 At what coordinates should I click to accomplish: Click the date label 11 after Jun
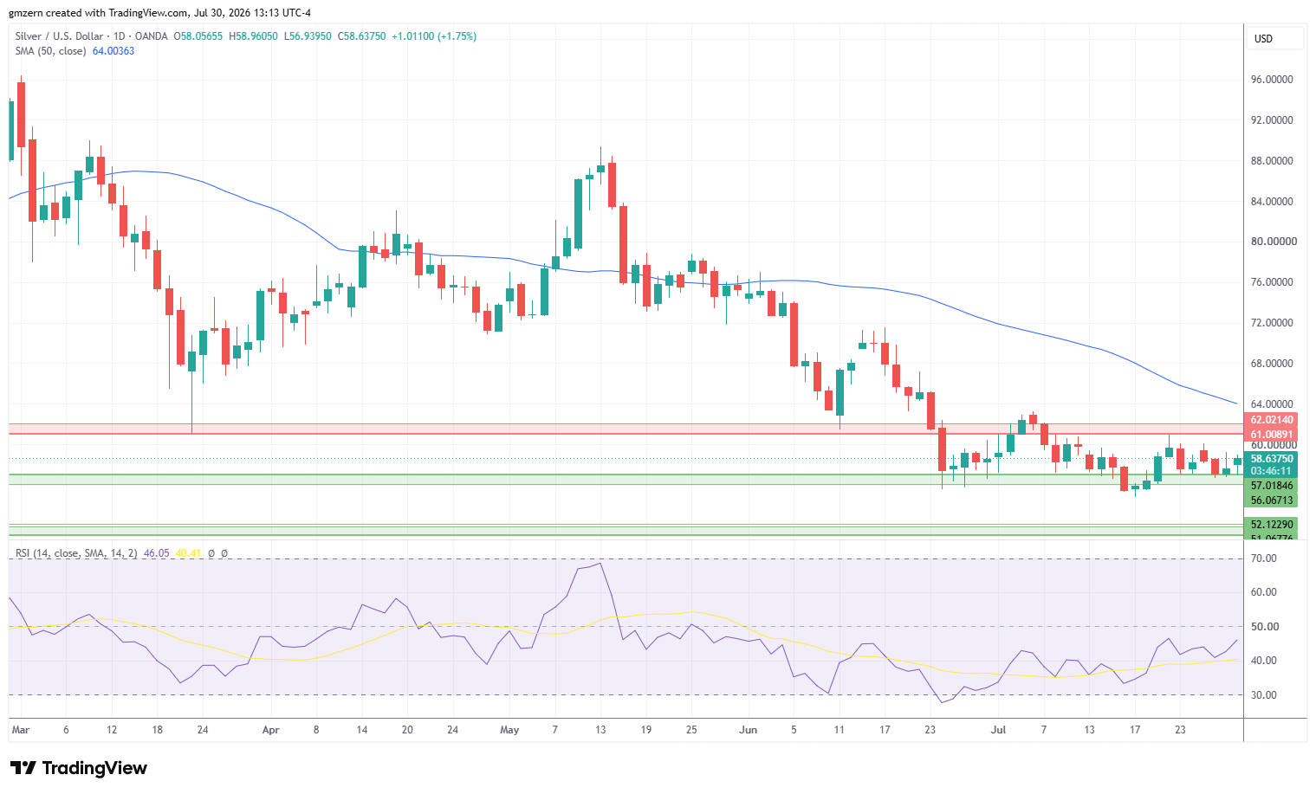(x=839, y=730)
